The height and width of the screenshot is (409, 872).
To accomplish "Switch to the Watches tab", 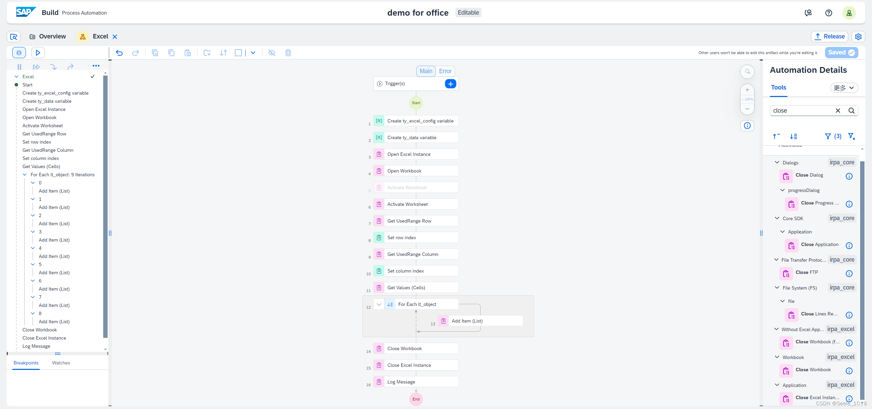I will (x=61, y=363).
